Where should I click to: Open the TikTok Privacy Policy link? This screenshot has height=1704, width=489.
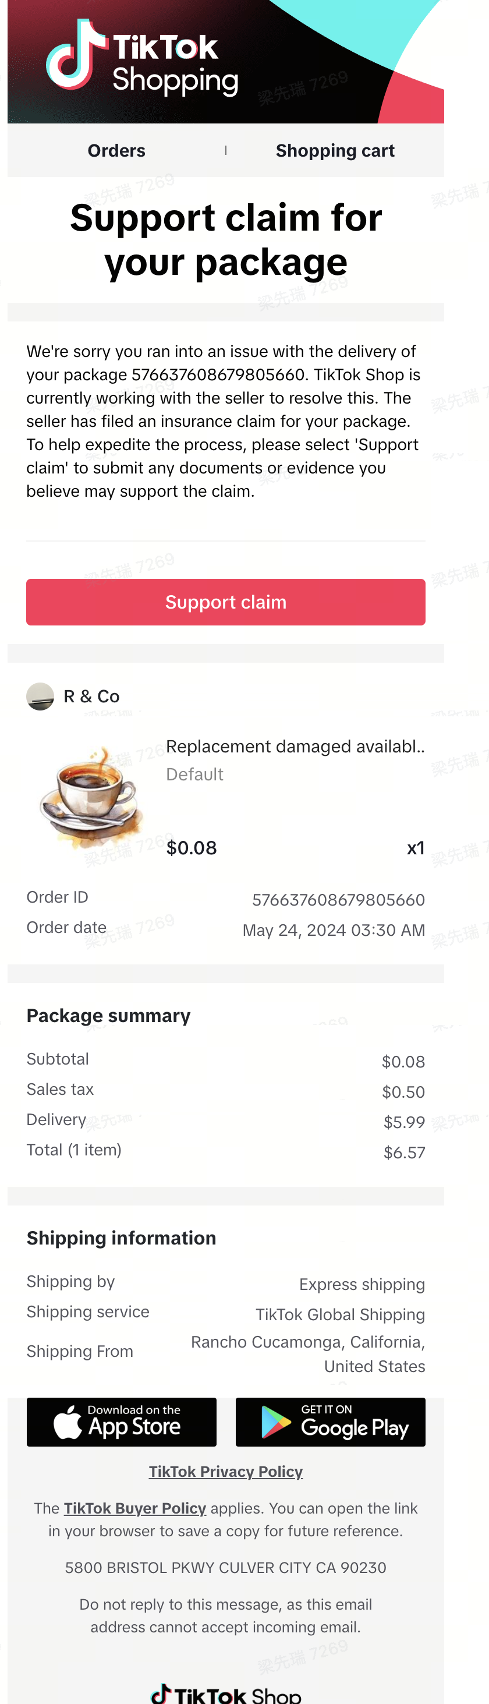coord(225,1472)
